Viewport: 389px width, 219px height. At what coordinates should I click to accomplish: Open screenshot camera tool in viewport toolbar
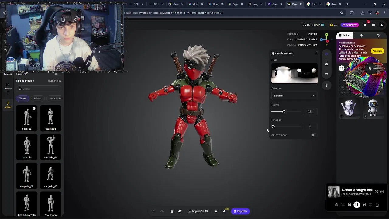(x=327, y=64)
